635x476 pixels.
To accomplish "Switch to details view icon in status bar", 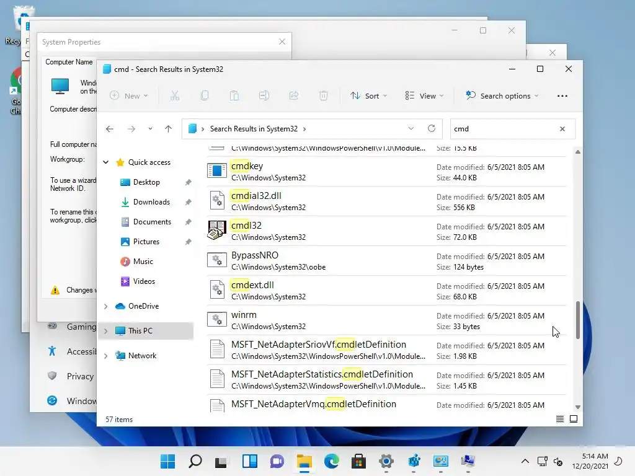I will coord(560,419).
